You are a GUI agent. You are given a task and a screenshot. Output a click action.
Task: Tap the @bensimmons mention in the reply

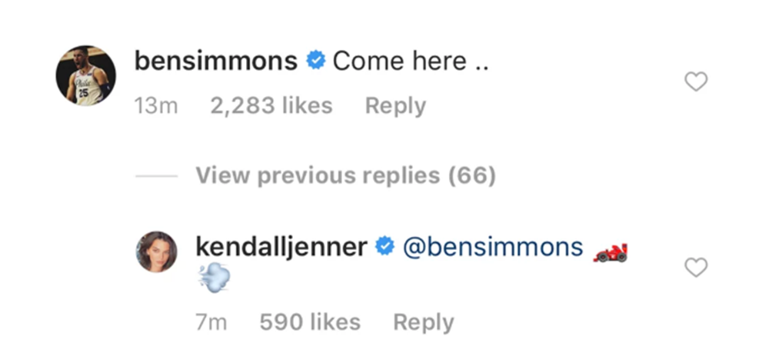pos(493,247)
